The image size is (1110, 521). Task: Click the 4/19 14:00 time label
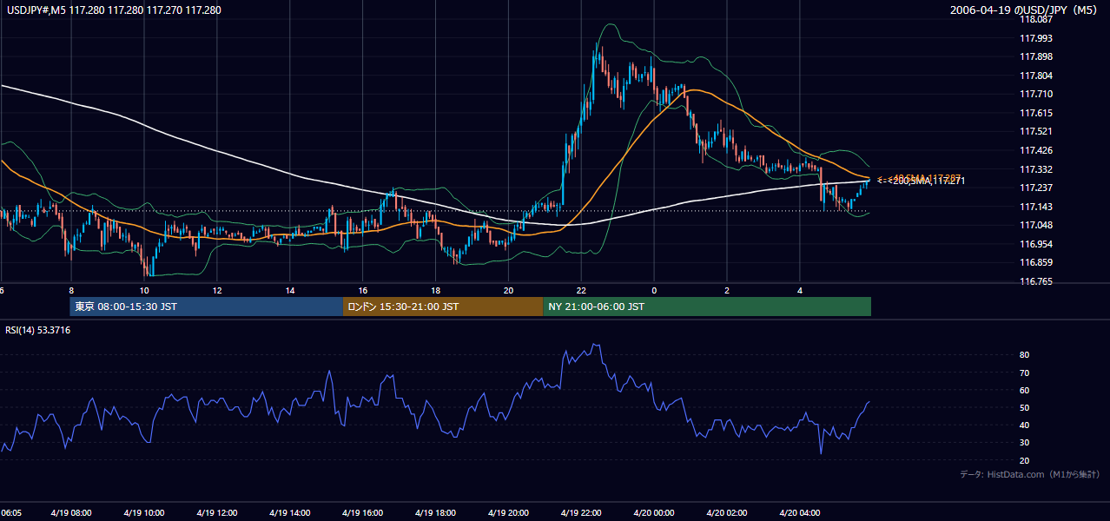290,512
